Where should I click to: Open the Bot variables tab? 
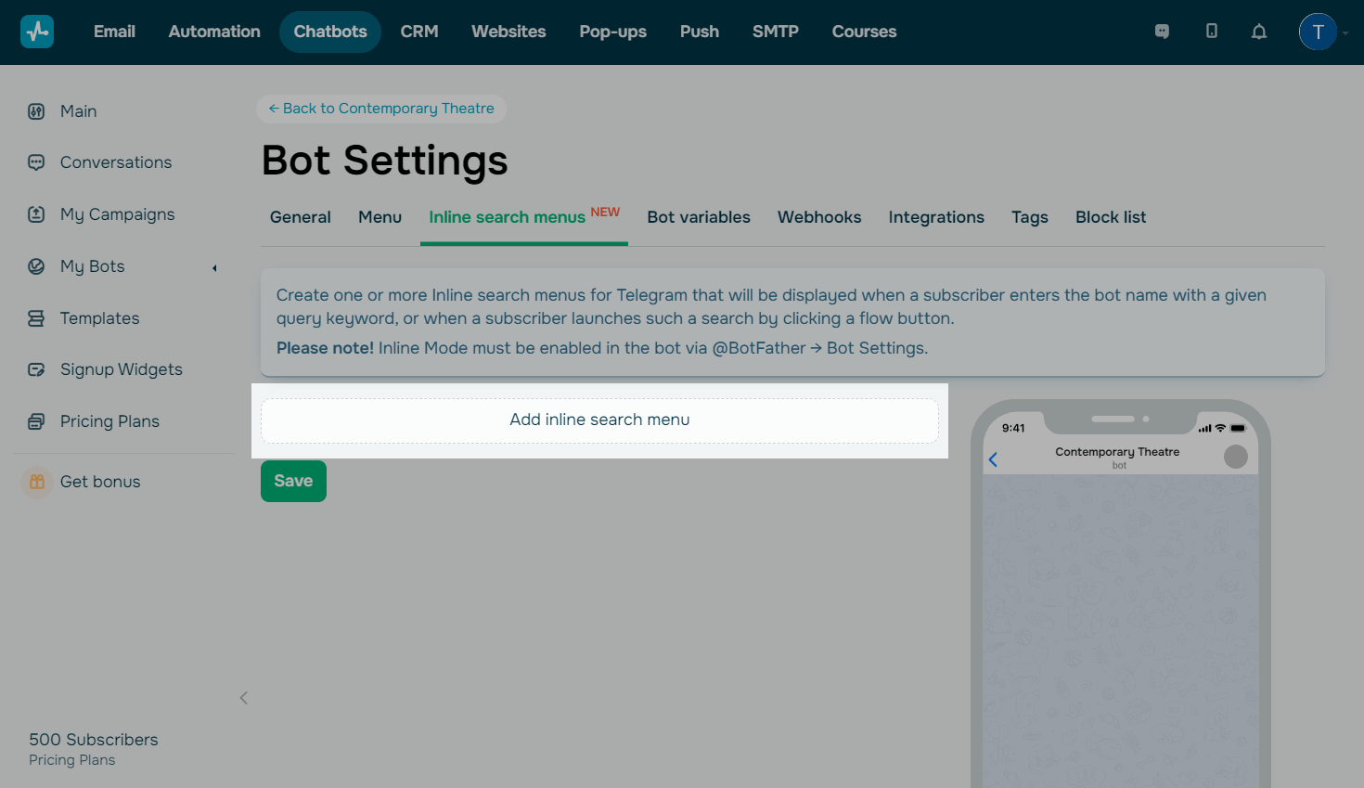point(699,217)
